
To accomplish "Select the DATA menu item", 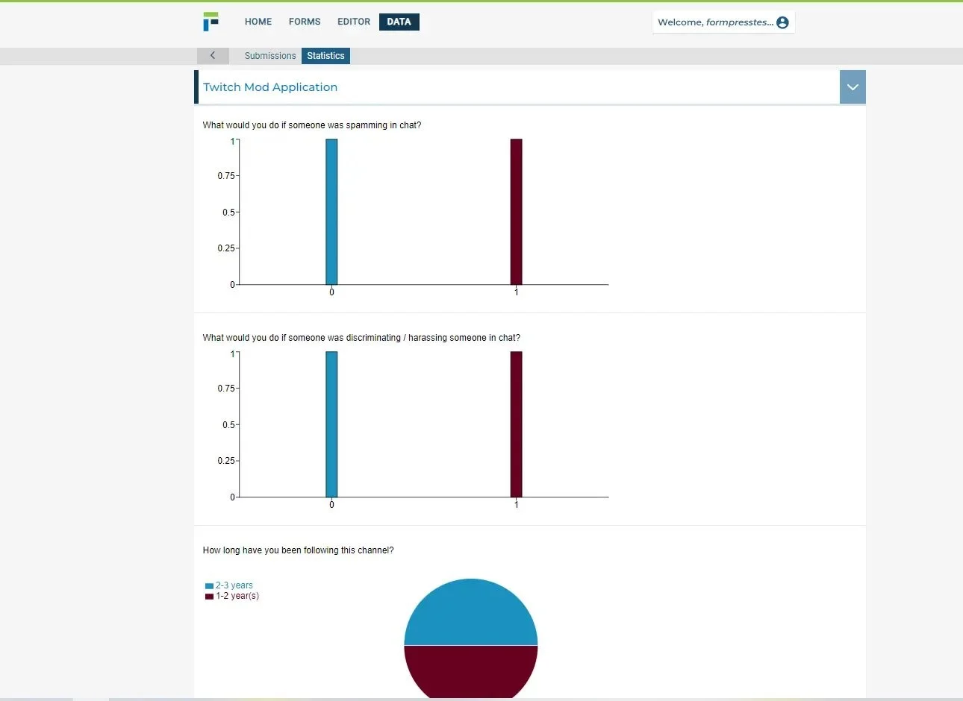I will pyautogui.click(x=399, y=22).
